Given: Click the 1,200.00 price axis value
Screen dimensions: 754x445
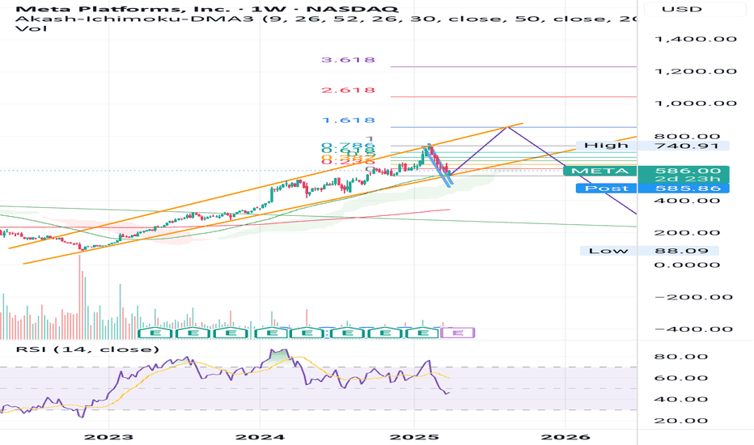Looking at the screenshot, I should pos(697,71).
